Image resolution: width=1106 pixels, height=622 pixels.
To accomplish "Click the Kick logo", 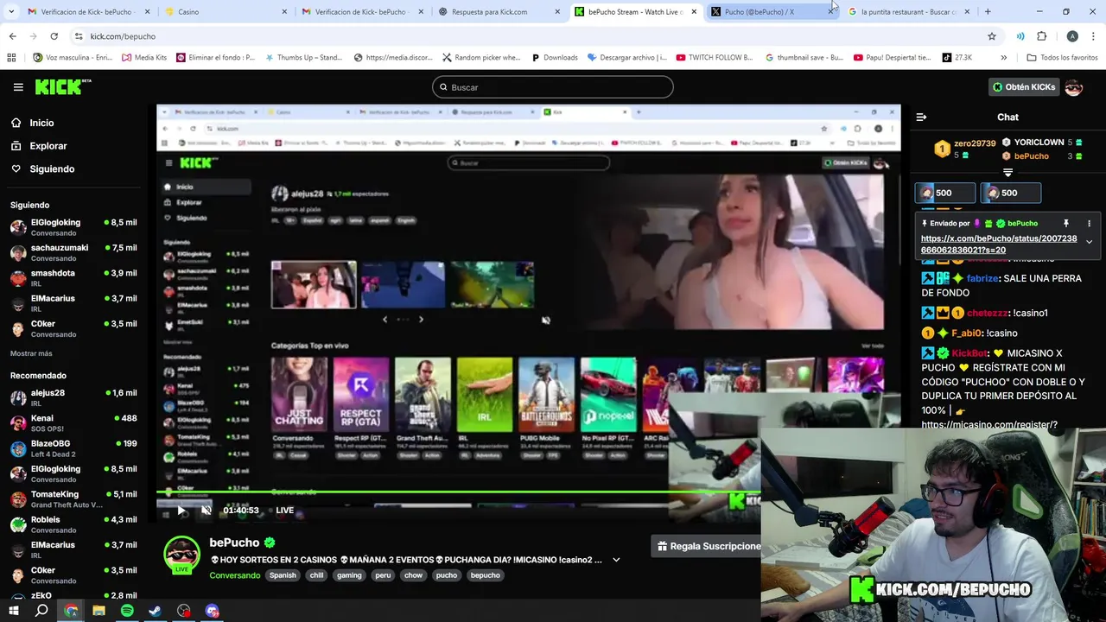I will pos(62,86).
